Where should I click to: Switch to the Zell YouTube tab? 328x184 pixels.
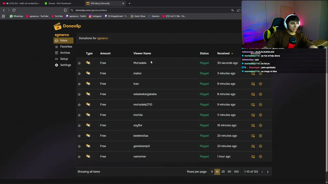point(21,3)
